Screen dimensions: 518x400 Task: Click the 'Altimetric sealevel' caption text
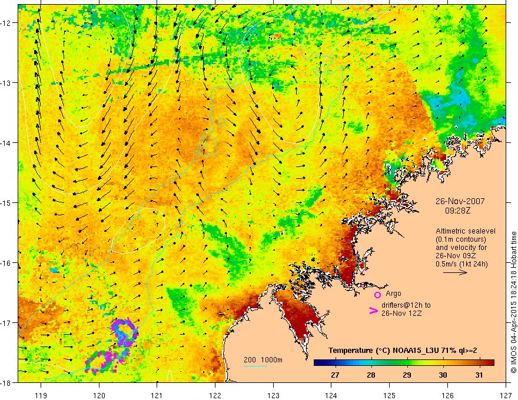point(466,231)
